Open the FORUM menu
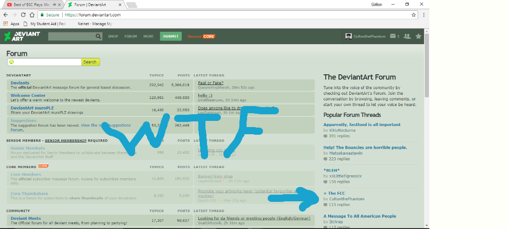The image size is (508, 229). (x=130, y=36)
